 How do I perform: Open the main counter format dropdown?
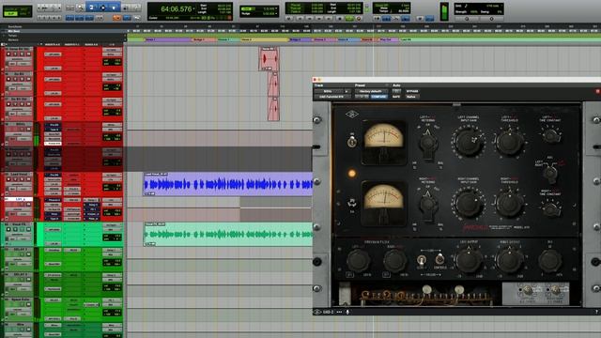194,8
